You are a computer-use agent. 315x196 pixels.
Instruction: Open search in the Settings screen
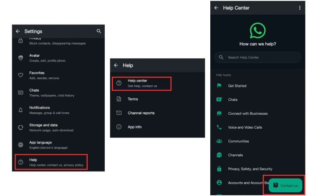tap(99, 31)
